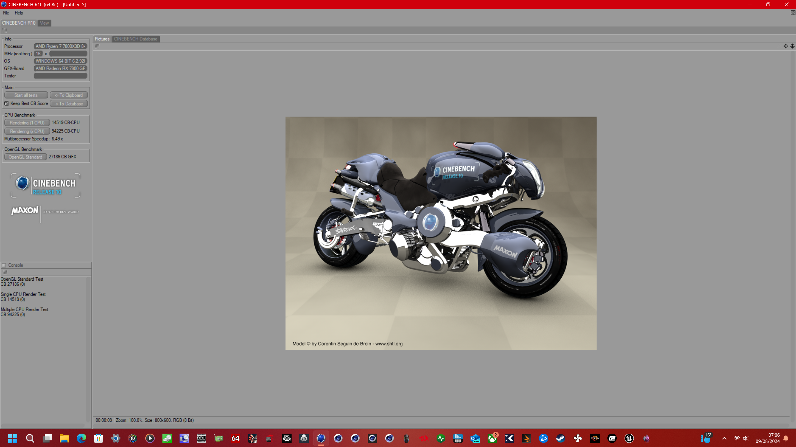Viewport: 796px width, 447px height.
Task: Open Battle.net from the taskbar
Action: coord(544,439)
